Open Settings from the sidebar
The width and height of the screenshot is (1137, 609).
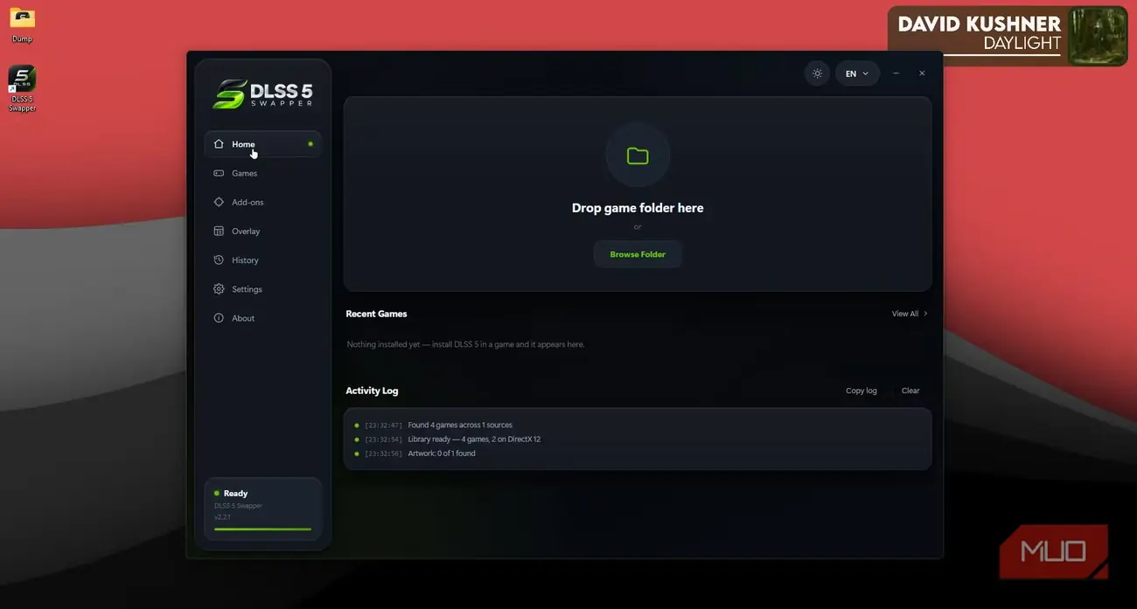[262, 288]
